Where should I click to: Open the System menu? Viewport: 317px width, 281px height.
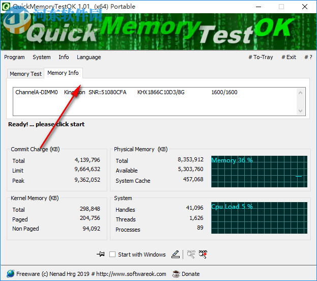(42, 57)
